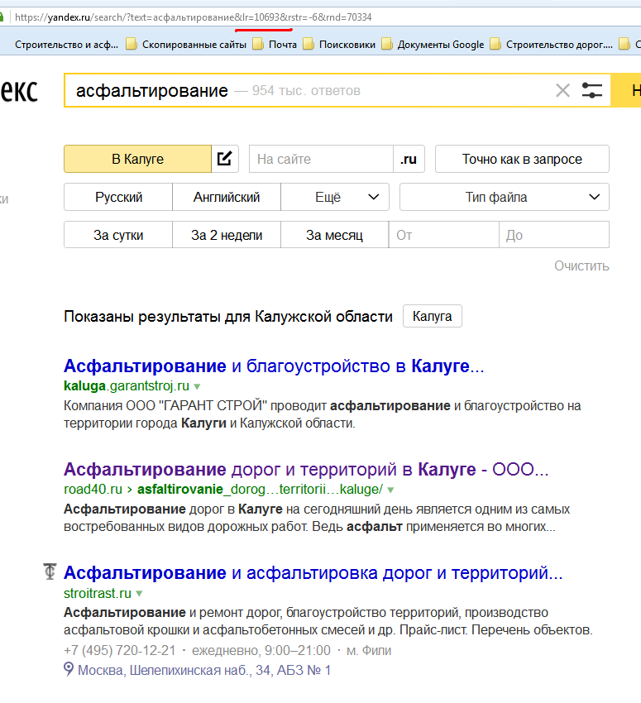Click the м. Фили metro text
Viewport: 641px width, 703px height.
click(x=369, y=650)
